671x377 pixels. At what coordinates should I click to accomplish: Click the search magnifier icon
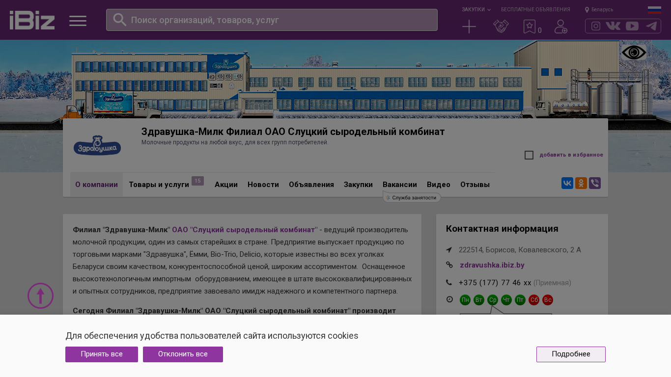coord(119,20)
